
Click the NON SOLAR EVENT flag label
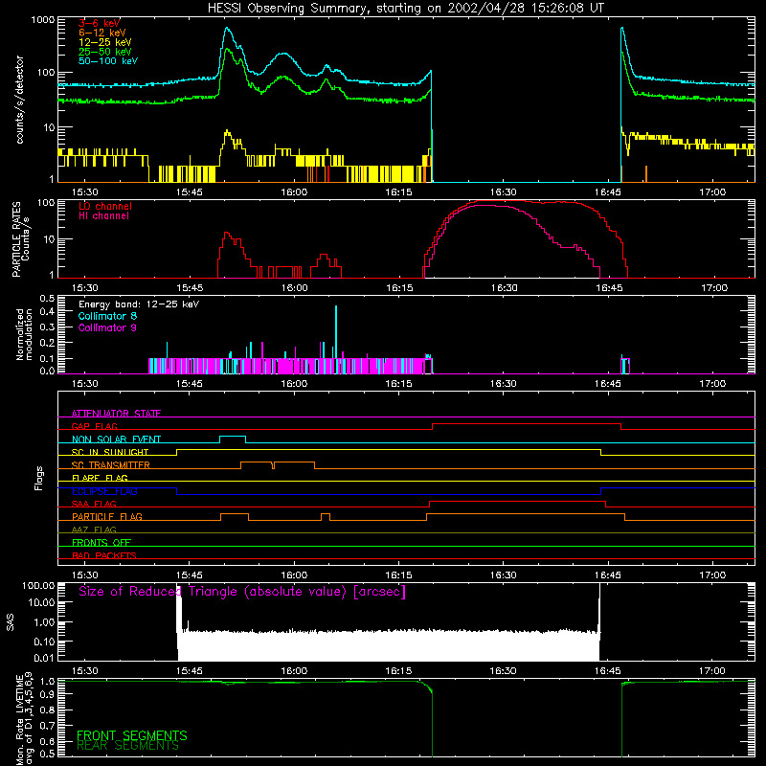116,439
